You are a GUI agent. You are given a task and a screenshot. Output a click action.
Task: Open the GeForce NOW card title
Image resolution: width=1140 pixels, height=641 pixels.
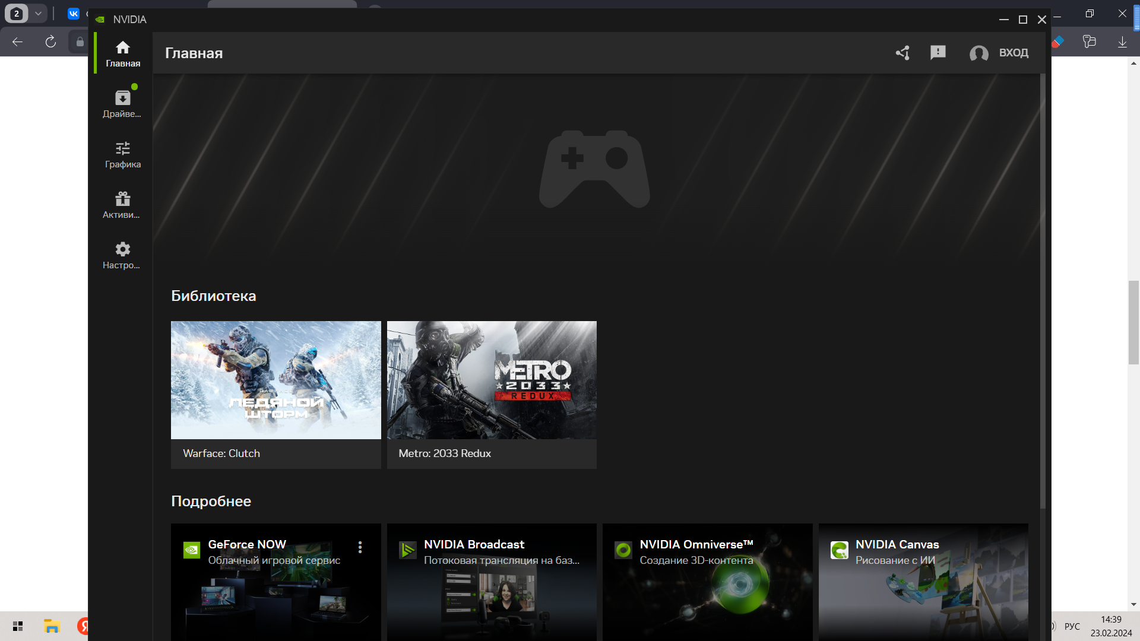pos(247,544)
